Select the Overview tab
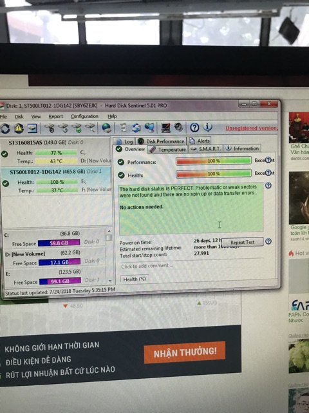The image size is (309, 413). point(131,149)
